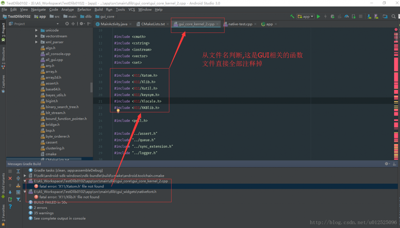This screenshot has width=400, height=228.
Task: Open the Project Structure icon
Action: pyautogui.click(x=385, y=17)
